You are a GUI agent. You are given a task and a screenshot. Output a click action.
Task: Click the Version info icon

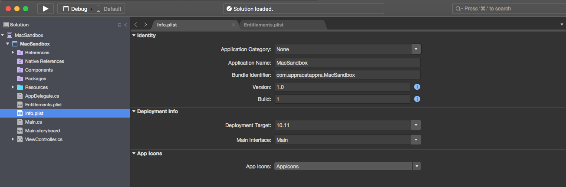pos(417,87)
